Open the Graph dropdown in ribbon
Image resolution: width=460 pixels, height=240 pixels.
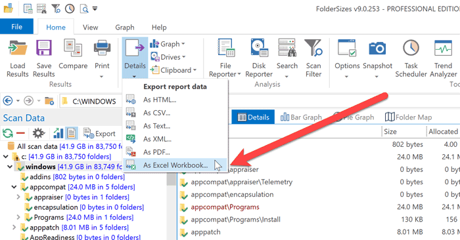click(168, 44)
